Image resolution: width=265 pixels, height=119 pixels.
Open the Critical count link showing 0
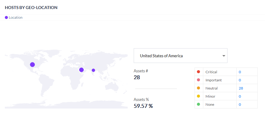(x=240, y=72)
